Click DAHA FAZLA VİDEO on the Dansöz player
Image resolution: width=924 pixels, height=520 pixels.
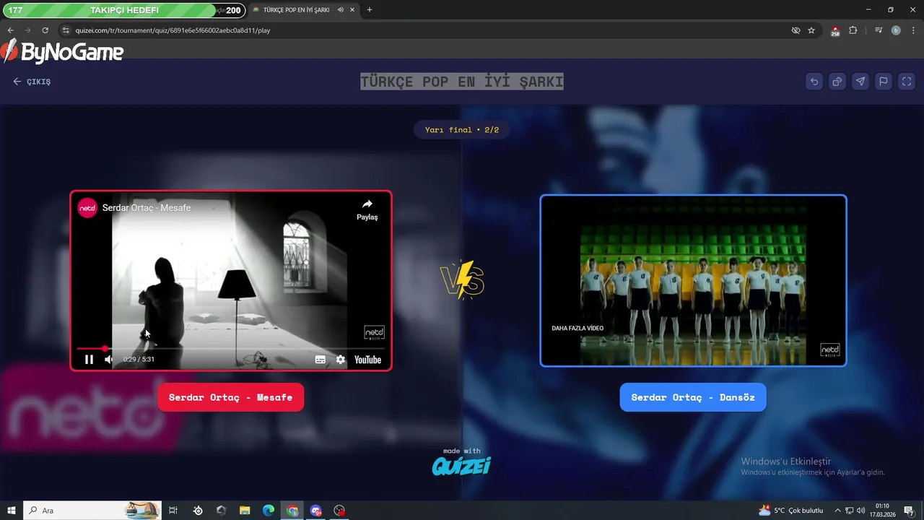pyautogui.click(x=577, y=328)
